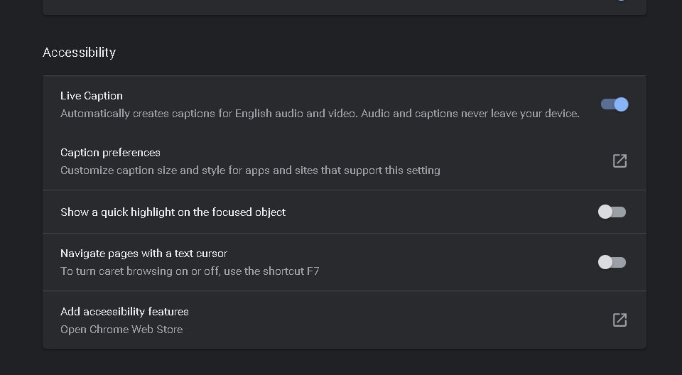Click the gray knob of text cursor switch
The width and height of the screenshot is (682, 375).
click(605, 262)
